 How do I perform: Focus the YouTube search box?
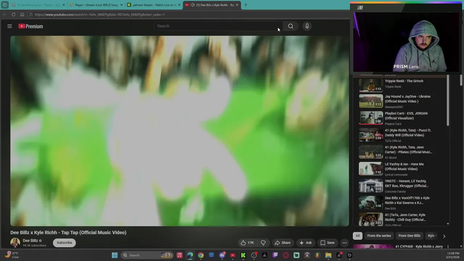[218, 26]
